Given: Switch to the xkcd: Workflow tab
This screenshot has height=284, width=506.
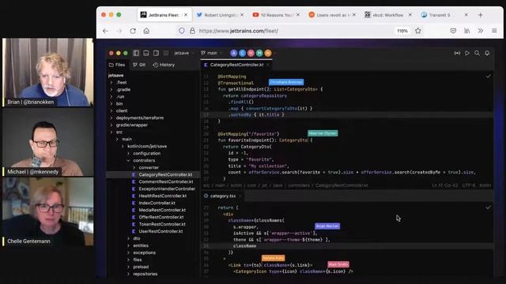Looking at the screenshot, I should [388, 15].
